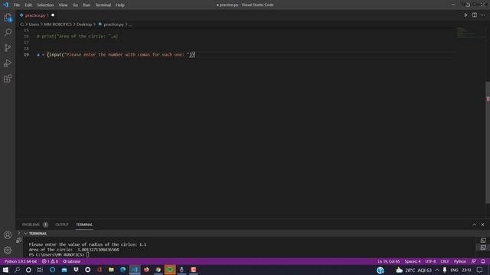Open the Run menu

click(87, 5)
